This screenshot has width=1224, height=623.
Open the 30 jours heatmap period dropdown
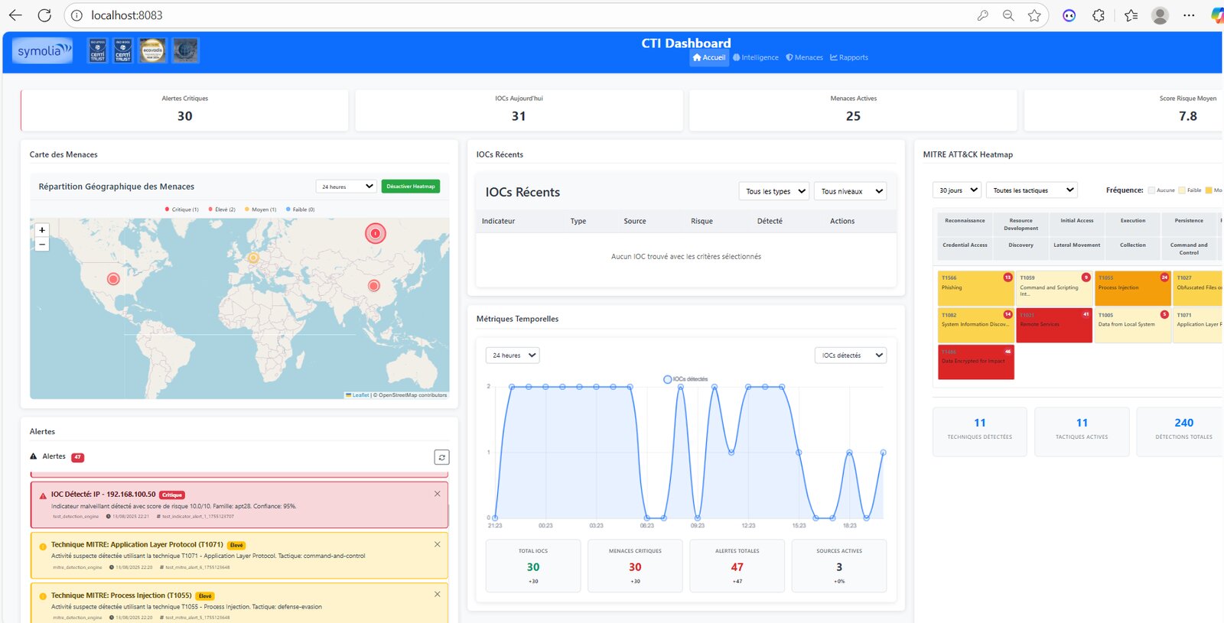(957, 190)
